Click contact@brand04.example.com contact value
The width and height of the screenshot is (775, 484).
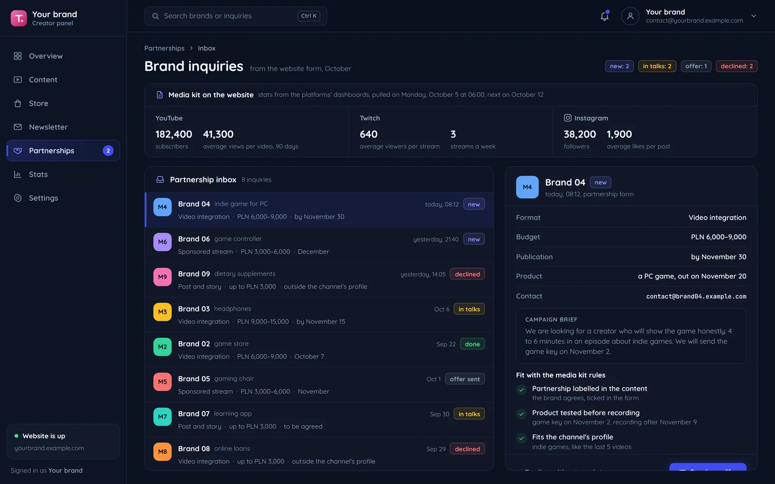click(x=696, y=296)
